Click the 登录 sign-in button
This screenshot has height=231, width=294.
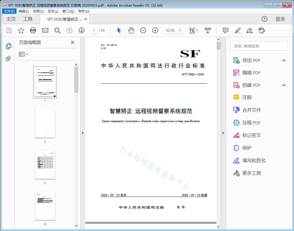280,19
